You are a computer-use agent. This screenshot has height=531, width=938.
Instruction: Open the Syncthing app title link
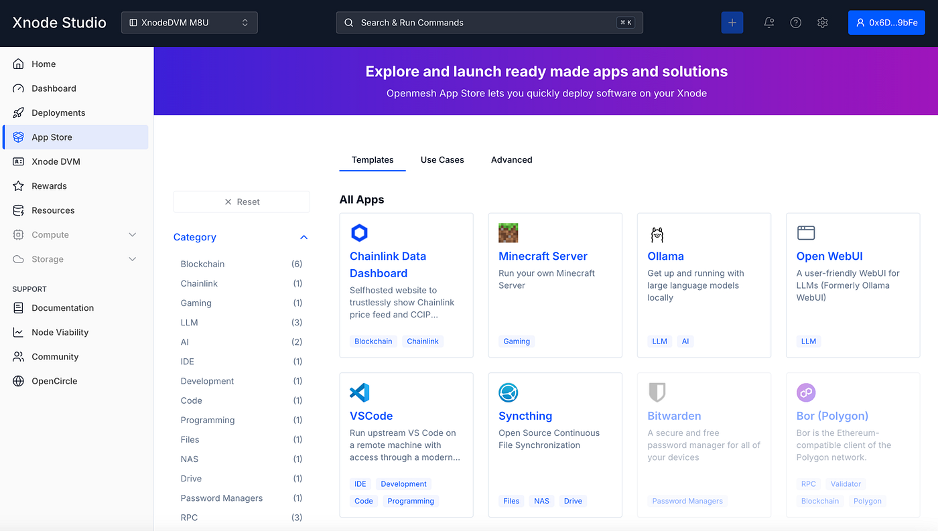(x=525, y=416)
